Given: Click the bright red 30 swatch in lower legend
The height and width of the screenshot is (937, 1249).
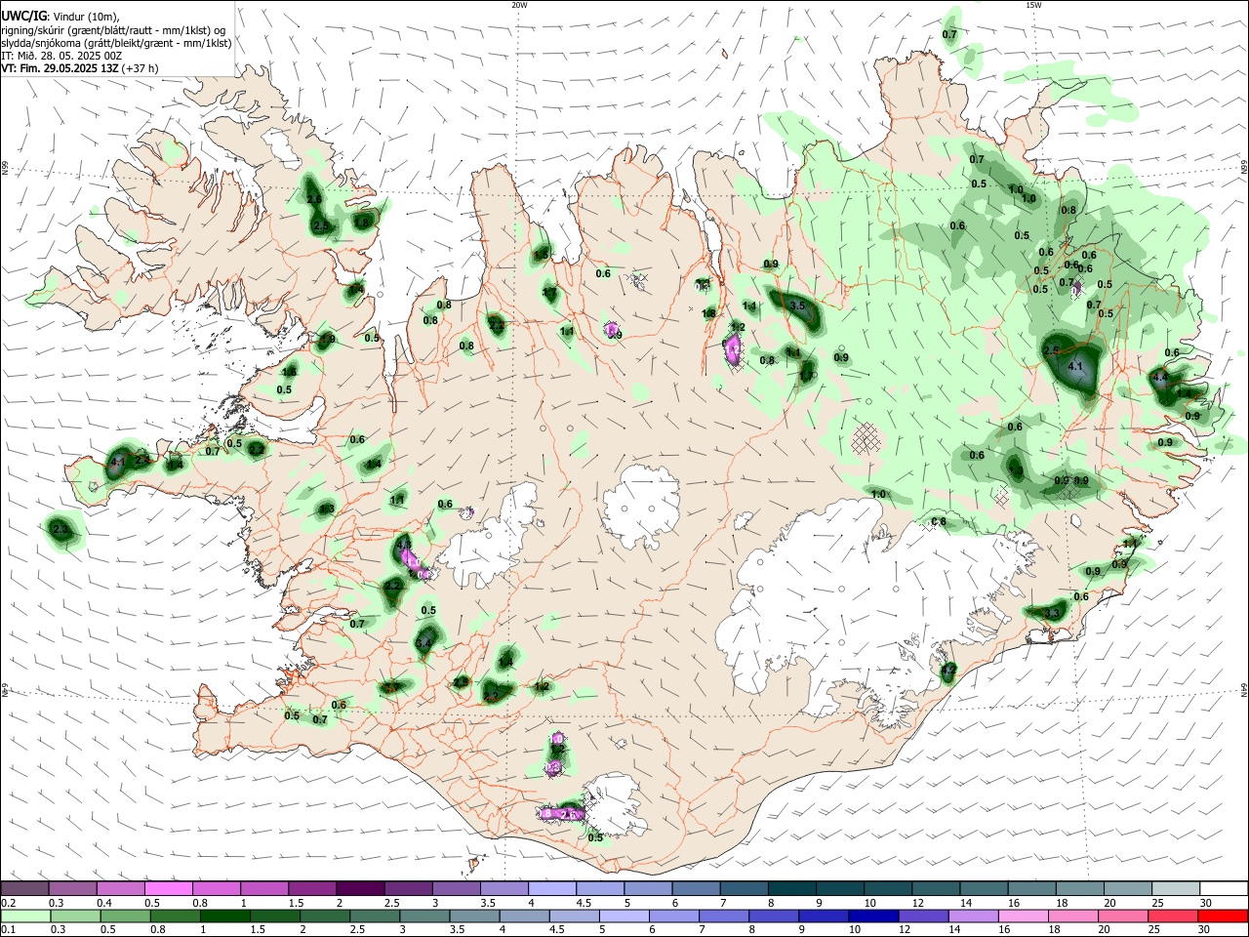Looking at the screenshot, I should pyautogui.click(x=1223, y=916).
